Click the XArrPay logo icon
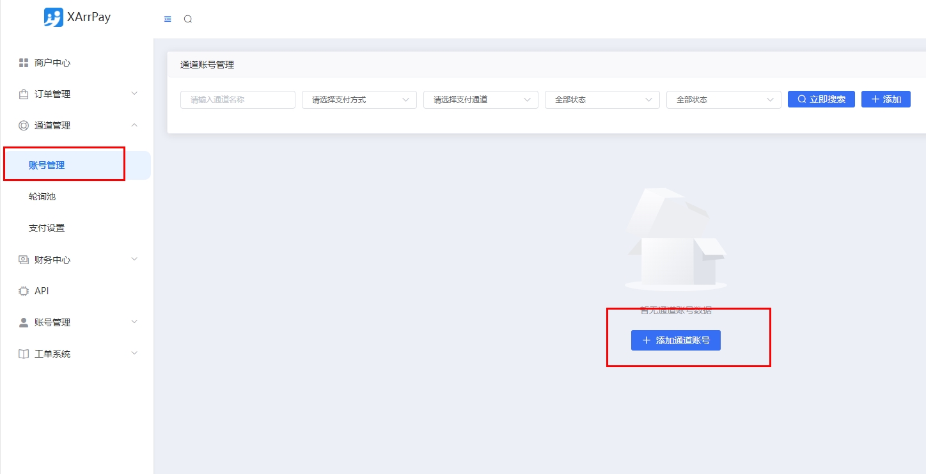 [x=54, y=17]
